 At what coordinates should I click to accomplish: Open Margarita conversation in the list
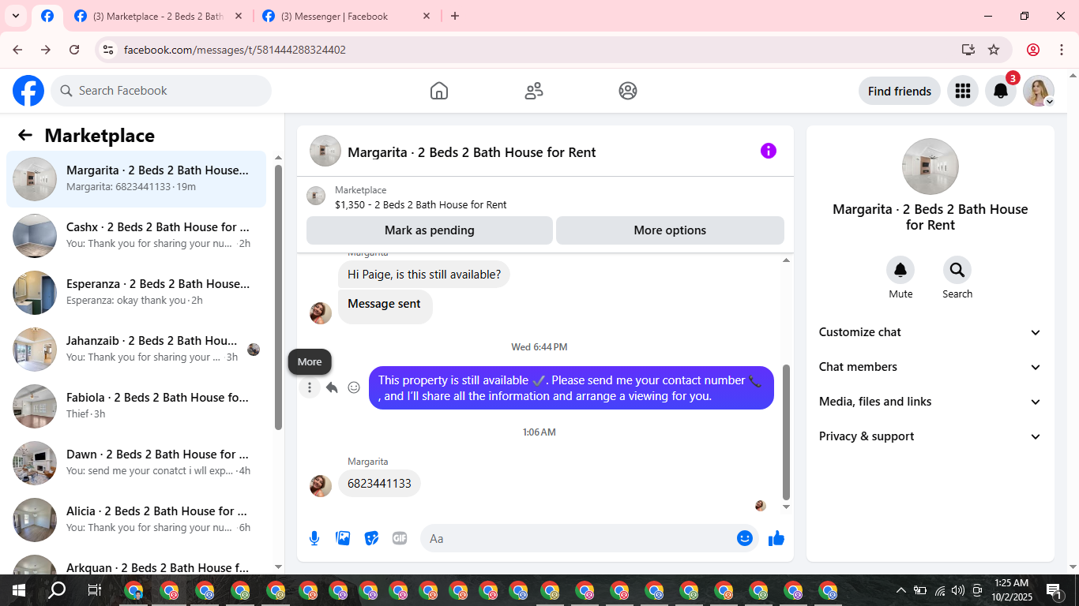(137, 179)
